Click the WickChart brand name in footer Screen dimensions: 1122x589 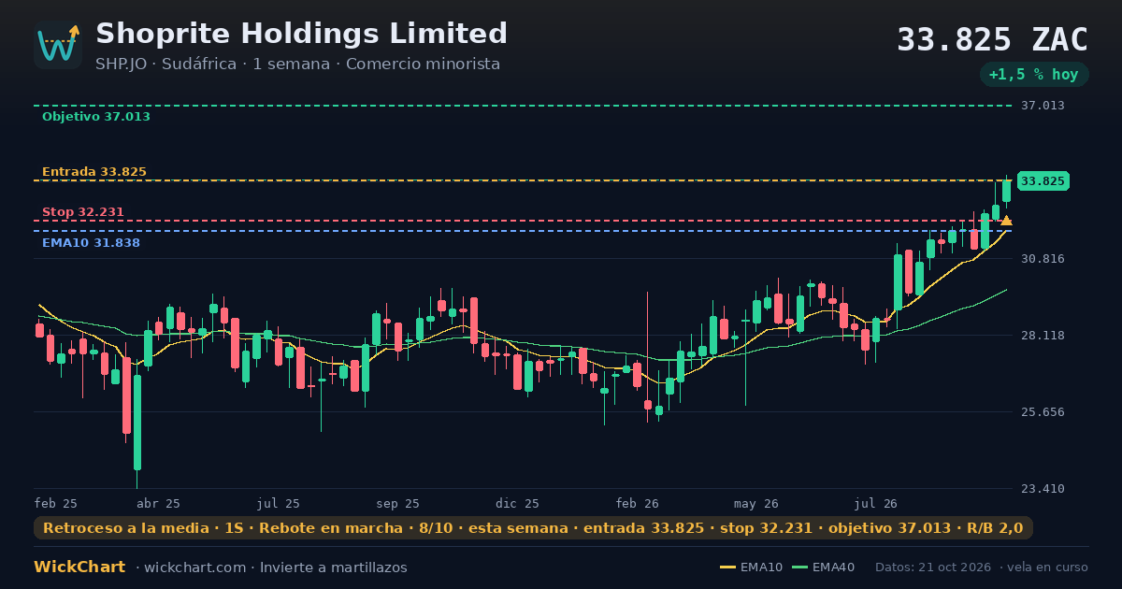pyautogui.click(x=79, y=567)
